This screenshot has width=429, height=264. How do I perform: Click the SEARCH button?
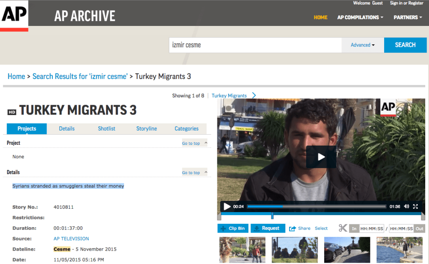point(405,45)
